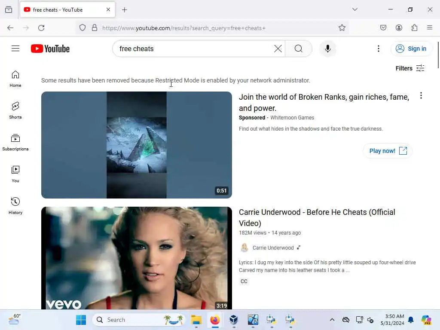
Task: Go to Home in the sidebar
Action: (15, 79)
